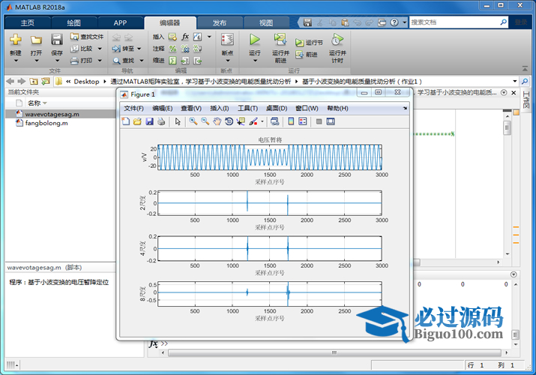Switch to the APP tab
The height and width of the screenshot is (375, 536).
120,23
